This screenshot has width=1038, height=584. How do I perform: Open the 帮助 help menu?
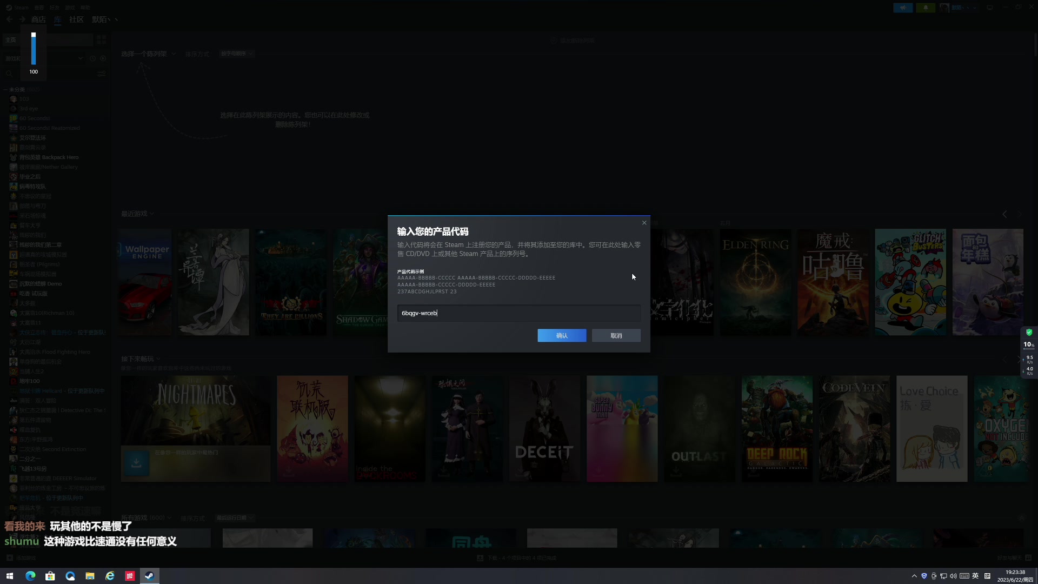pyautogui.click(x=85, y=8)
